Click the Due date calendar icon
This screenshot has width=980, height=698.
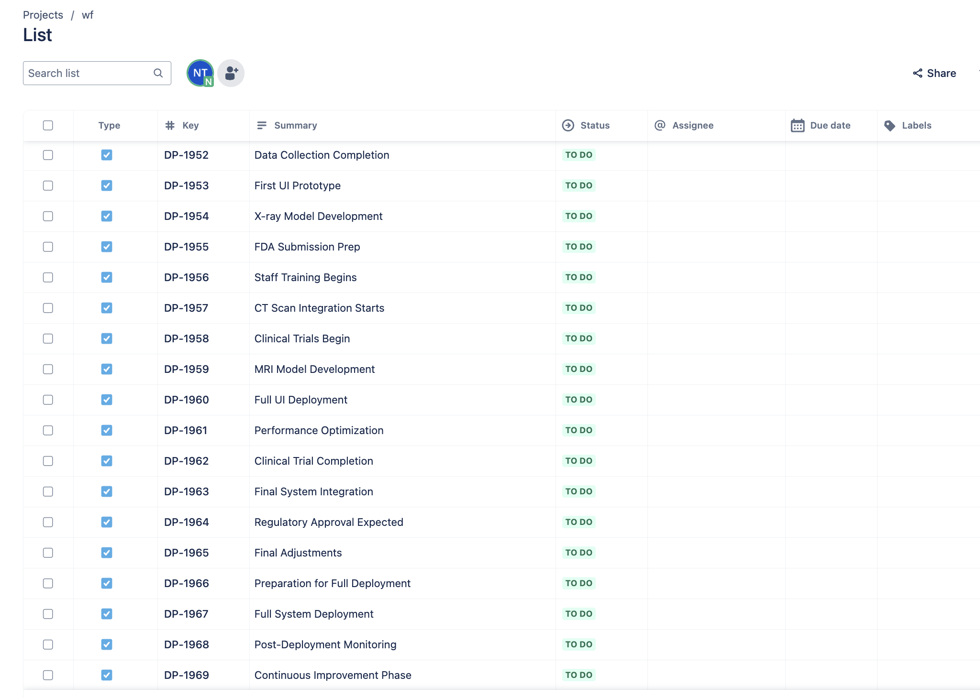point(797,125)
